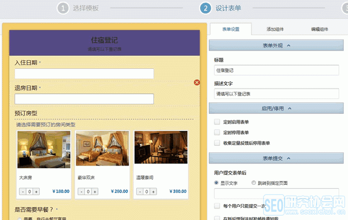The image size is (348, 220).
Task: Check 每个用户只能提交一次 option
Action: pos(217,206)
